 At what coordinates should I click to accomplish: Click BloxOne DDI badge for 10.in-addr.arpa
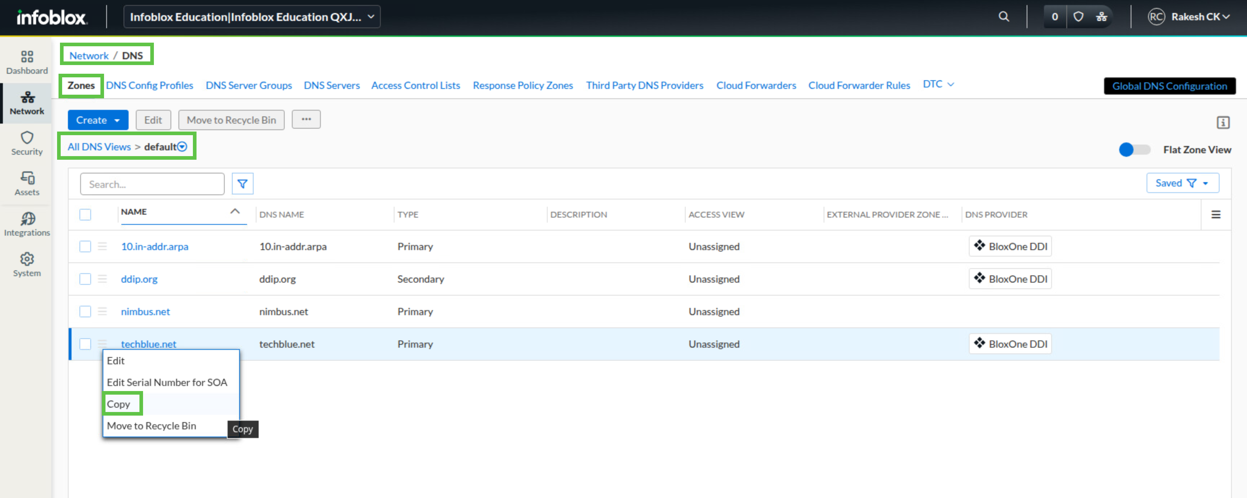click(x=1010, y=246)
